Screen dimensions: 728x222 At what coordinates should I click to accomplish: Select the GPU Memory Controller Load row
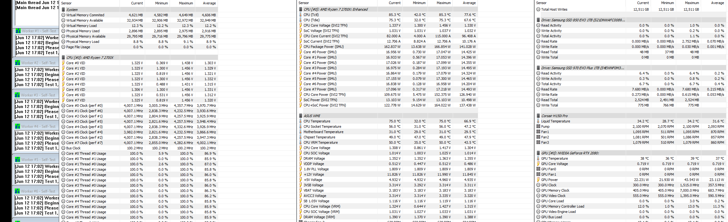click(631, 206)
